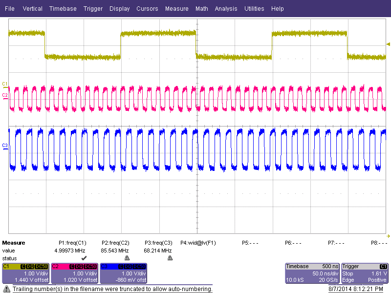Click the C3 trace label on the left
391x293 pixels.
4,144
